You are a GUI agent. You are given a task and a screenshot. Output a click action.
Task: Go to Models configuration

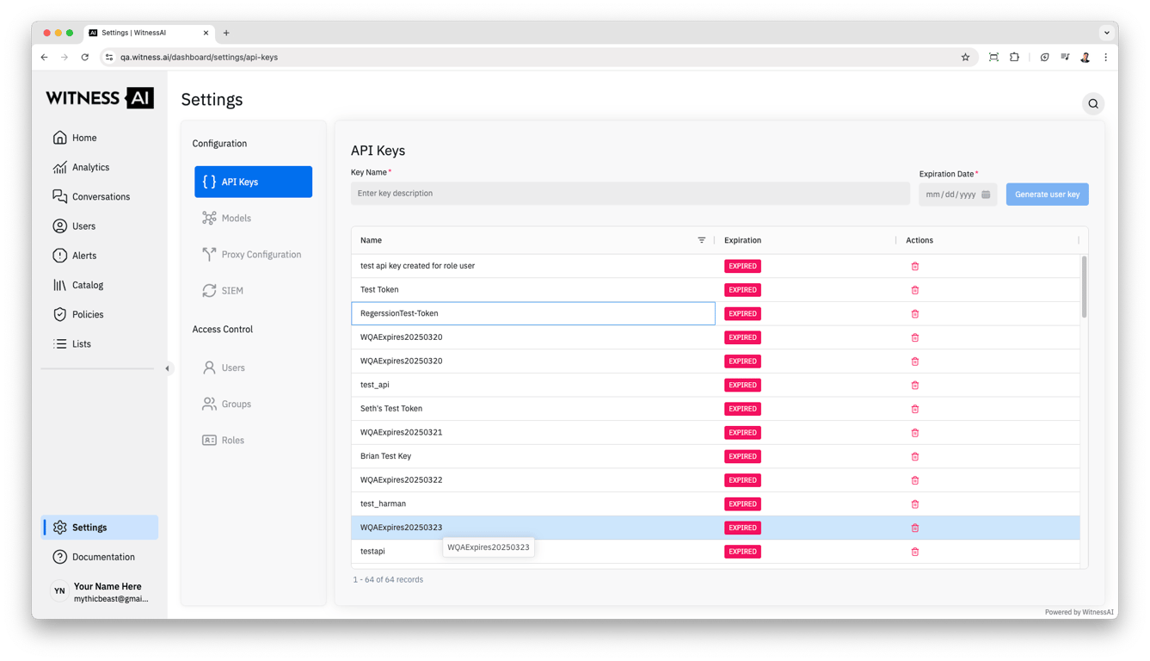tap(236, 219)
